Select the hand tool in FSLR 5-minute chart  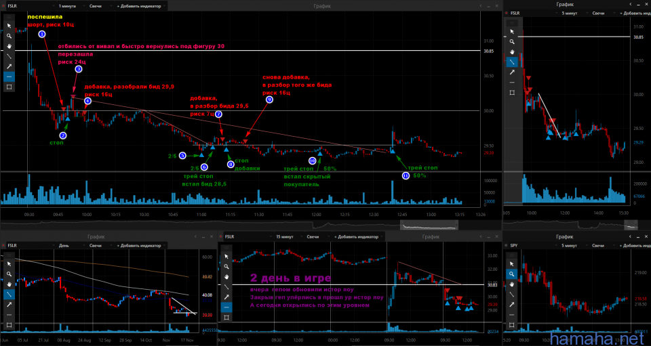point(512,51)
